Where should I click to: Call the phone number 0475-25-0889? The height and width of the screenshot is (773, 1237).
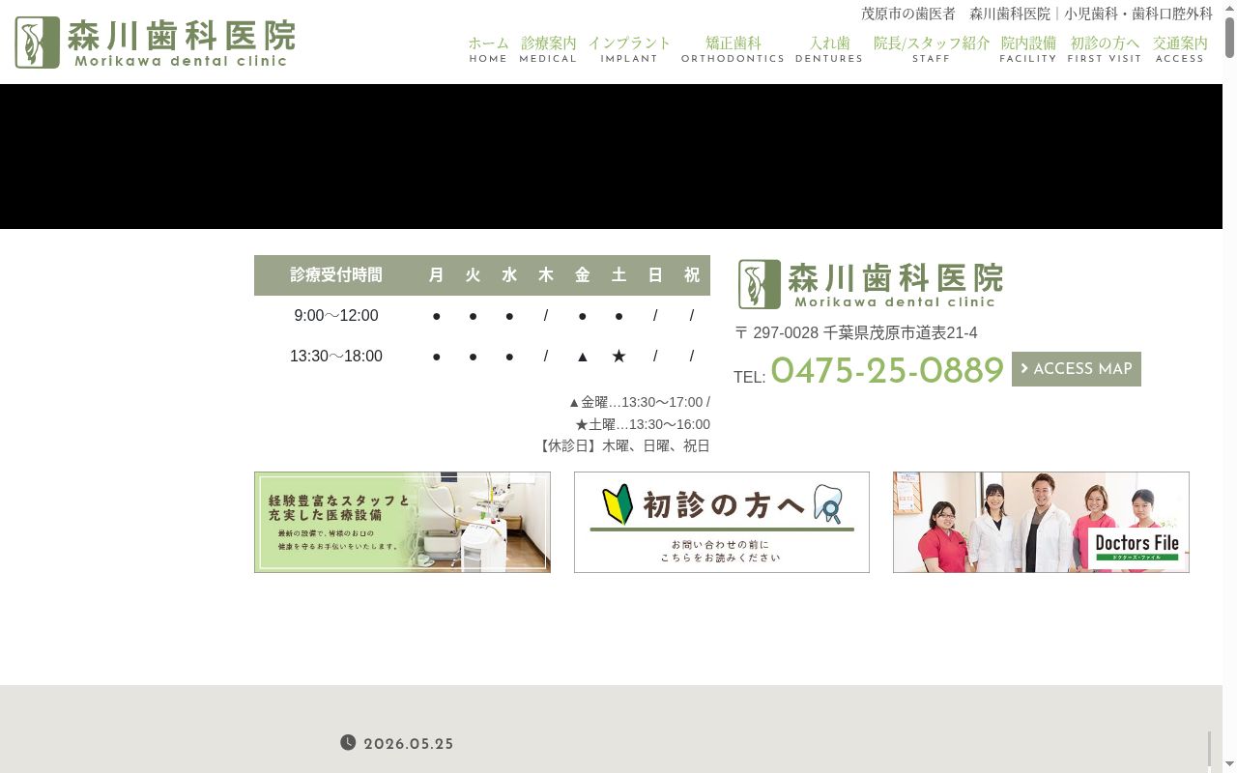pos(887,371)
